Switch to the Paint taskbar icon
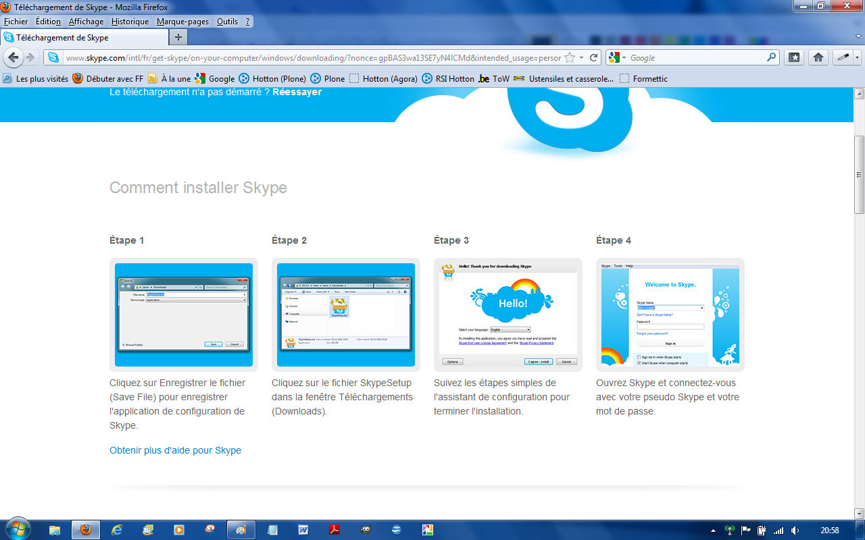 coord(241,530)
